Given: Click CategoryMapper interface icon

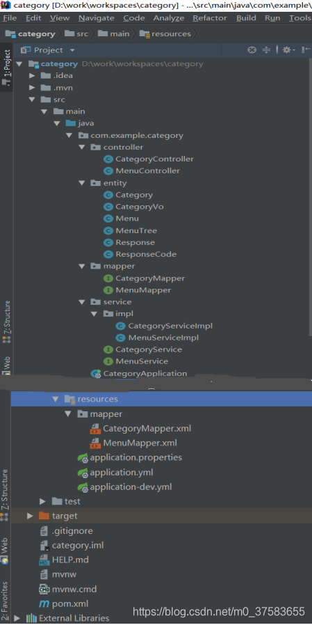Looking at the screenshot, I should click(108, 278).
